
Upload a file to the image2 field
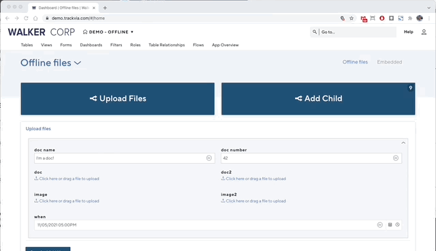point(253,201)
